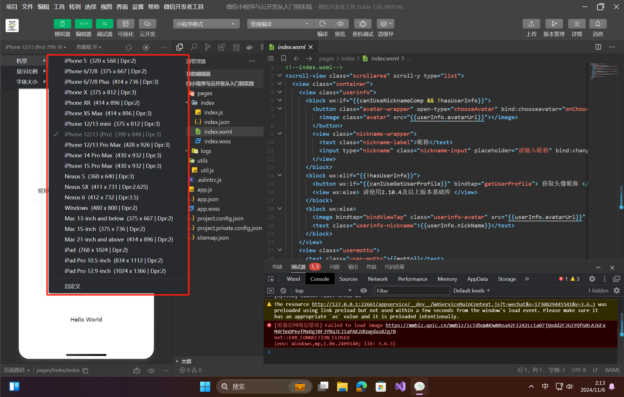Collapse the scroll-view code fold arrow
Screen dimensions: 624x397
pyautogui.click(x=280, y=76)
